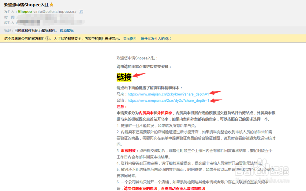Click the red 内贸卖家 text
This screenshot has width=306, height=191.
146,113
